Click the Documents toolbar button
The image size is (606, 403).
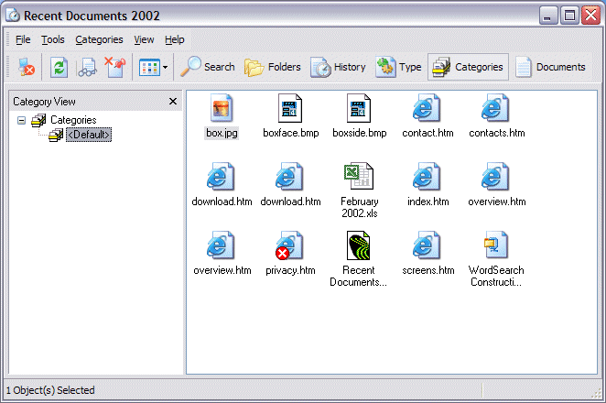[x=550, y=67]
